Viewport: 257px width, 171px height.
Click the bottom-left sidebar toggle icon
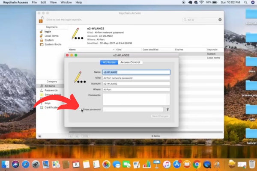click(x=40, y=136)
